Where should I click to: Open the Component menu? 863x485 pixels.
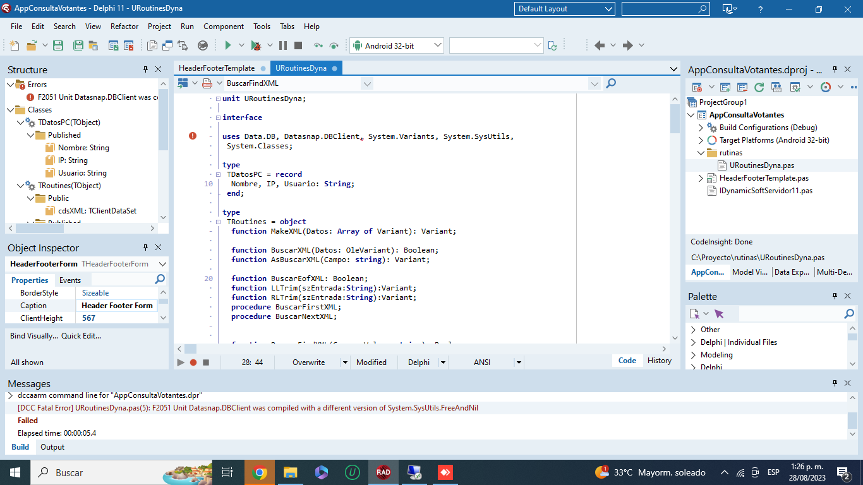tap(224, 27)
